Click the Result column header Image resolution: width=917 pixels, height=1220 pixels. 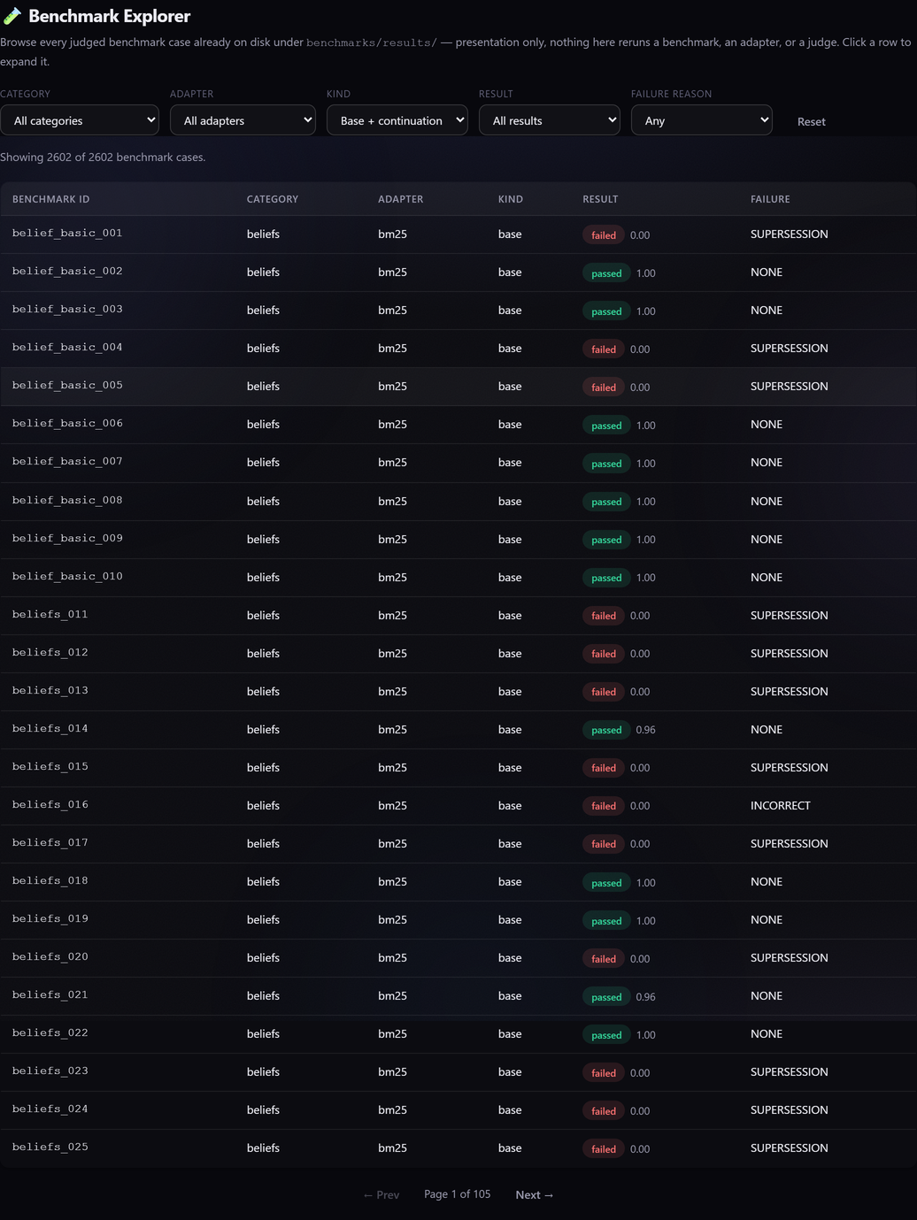tap(600, 199)
